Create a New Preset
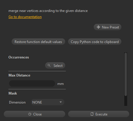Image resolution: width=133 pixels, height=121 pixels. (107, 27)
